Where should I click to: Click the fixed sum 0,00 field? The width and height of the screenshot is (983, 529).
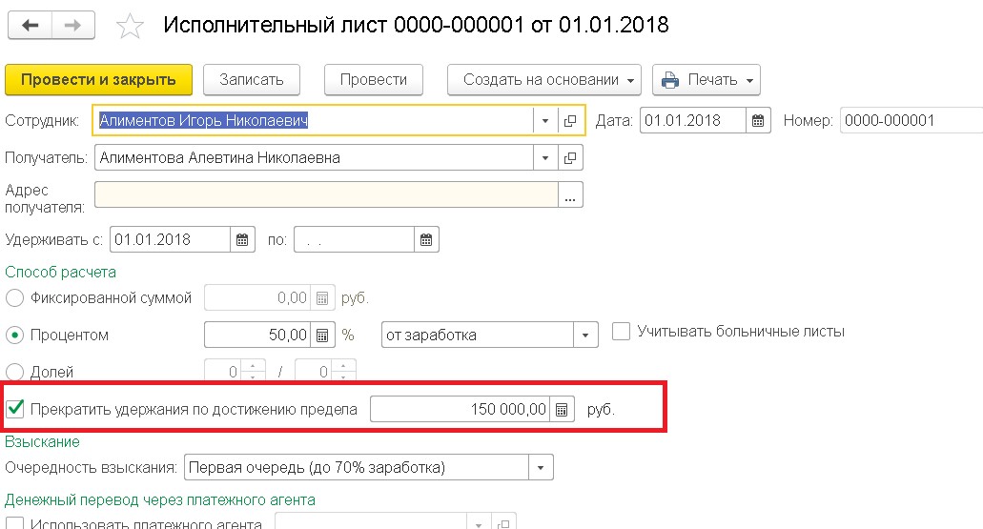[x=258, y=298]
